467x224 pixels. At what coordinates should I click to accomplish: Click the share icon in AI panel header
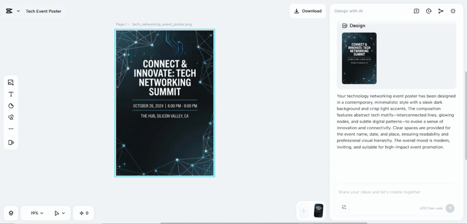coord(441,11)
